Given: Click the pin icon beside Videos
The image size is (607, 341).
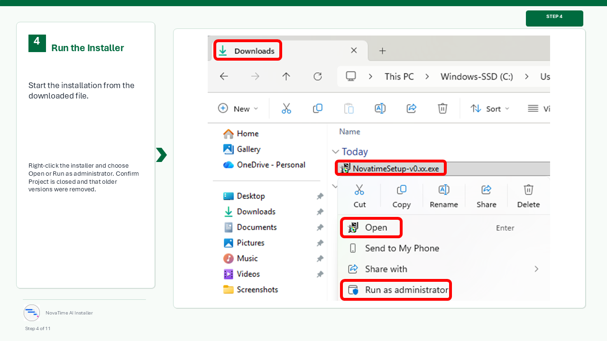Looking at the screenshot, I should coord(320,274).
